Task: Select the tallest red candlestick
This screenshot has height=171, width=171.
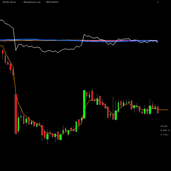Action: [x=16, y=114]
